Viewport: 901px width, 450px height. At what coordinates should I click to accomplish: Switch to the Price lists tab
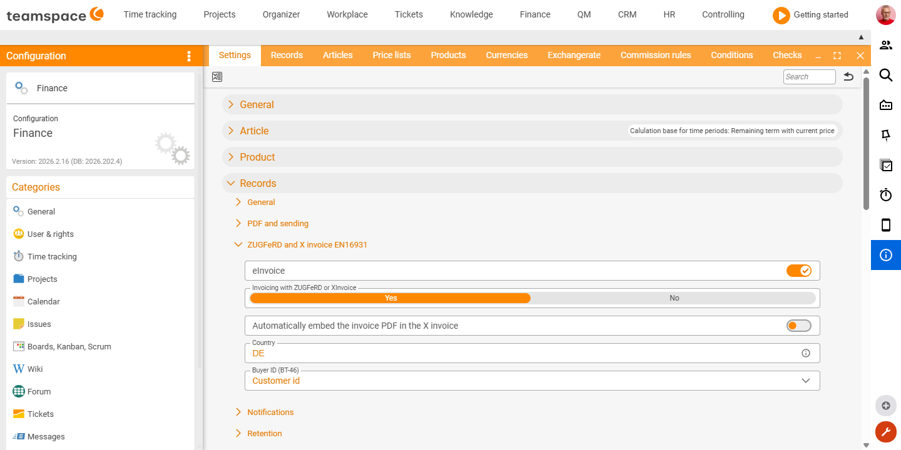point(392,56)
